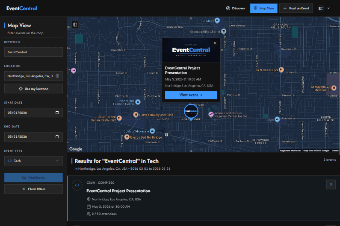Image resolution: width=340 pixels, height=226 pixels.
Task: Open the Start Date calendar picker
Action: tap(57, 113)
